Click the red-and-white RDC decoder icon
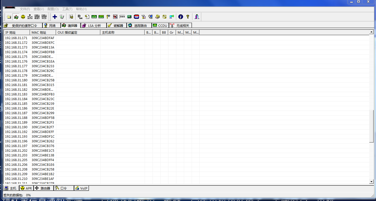The image size is (376, 201). click(115, 17)
